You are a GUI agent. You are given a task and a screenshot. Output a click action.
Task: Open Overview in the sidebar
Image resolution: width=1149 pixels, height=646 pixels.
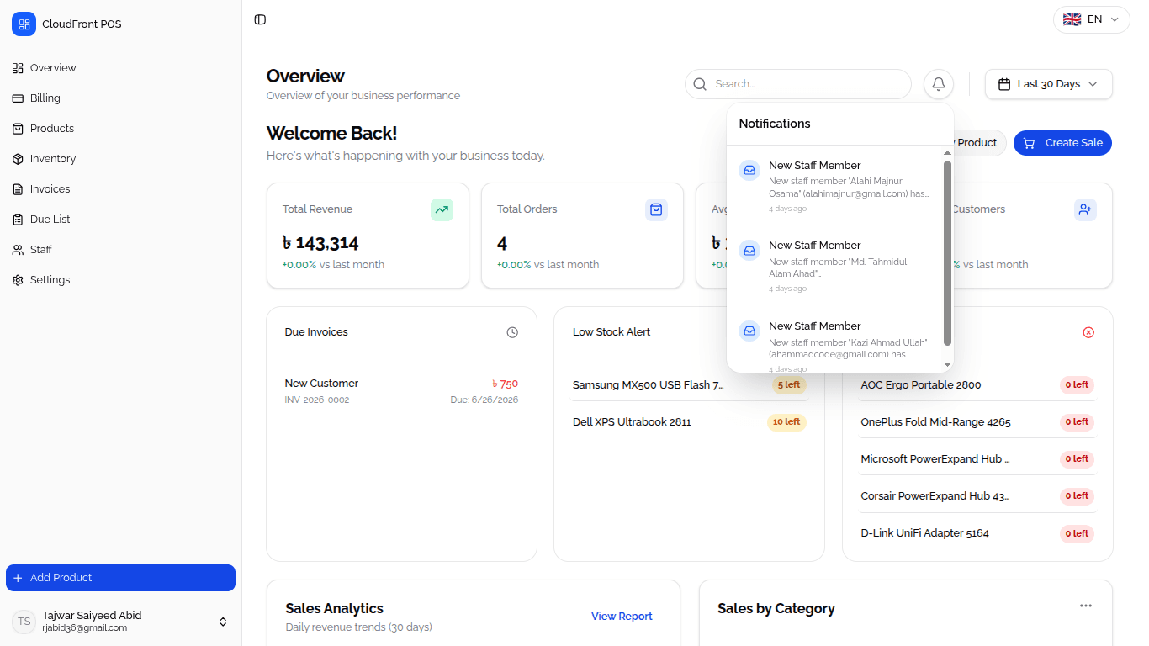120,68
